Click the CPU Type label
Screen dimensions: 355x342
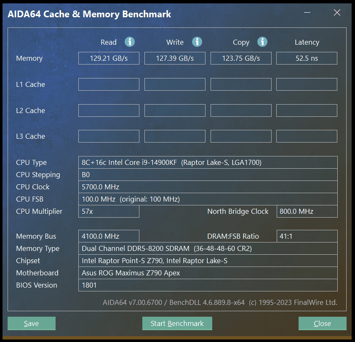pyautogui.click(x=31, y=163)
